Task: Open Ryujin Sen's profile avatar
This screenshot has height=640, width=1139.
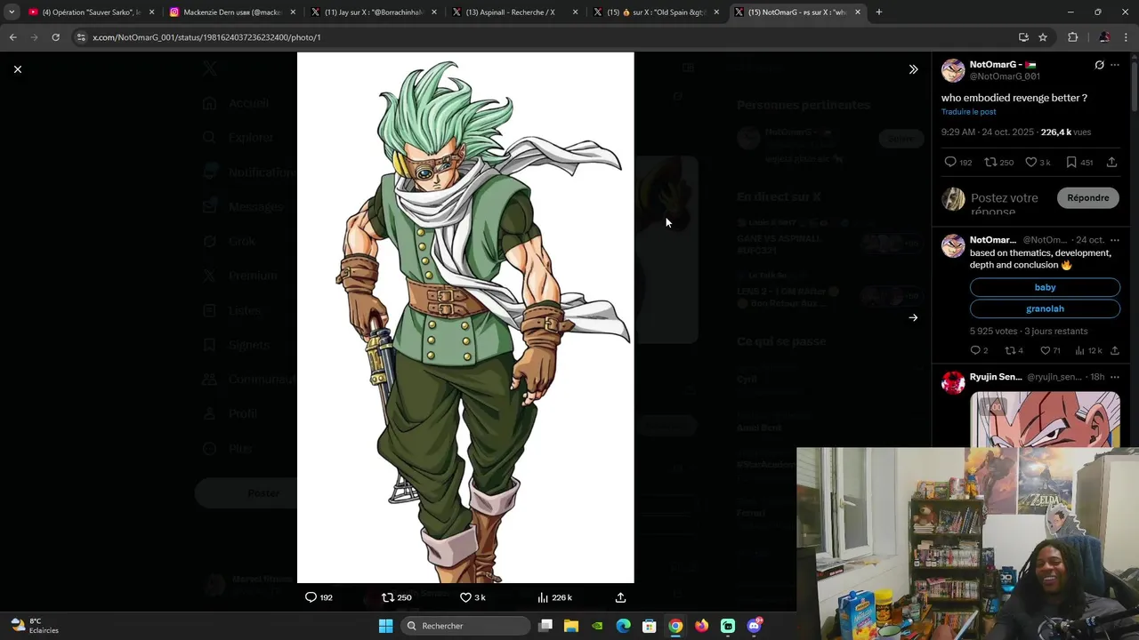Action: click(x=953, y=382)
